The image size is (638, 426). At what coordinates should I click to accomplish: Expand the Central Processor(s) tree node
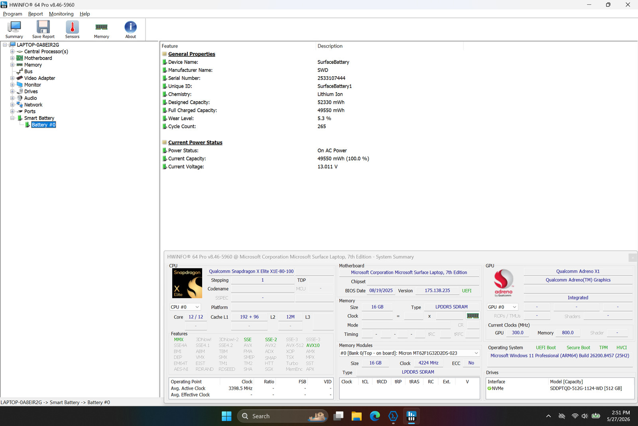coord(12,52)
